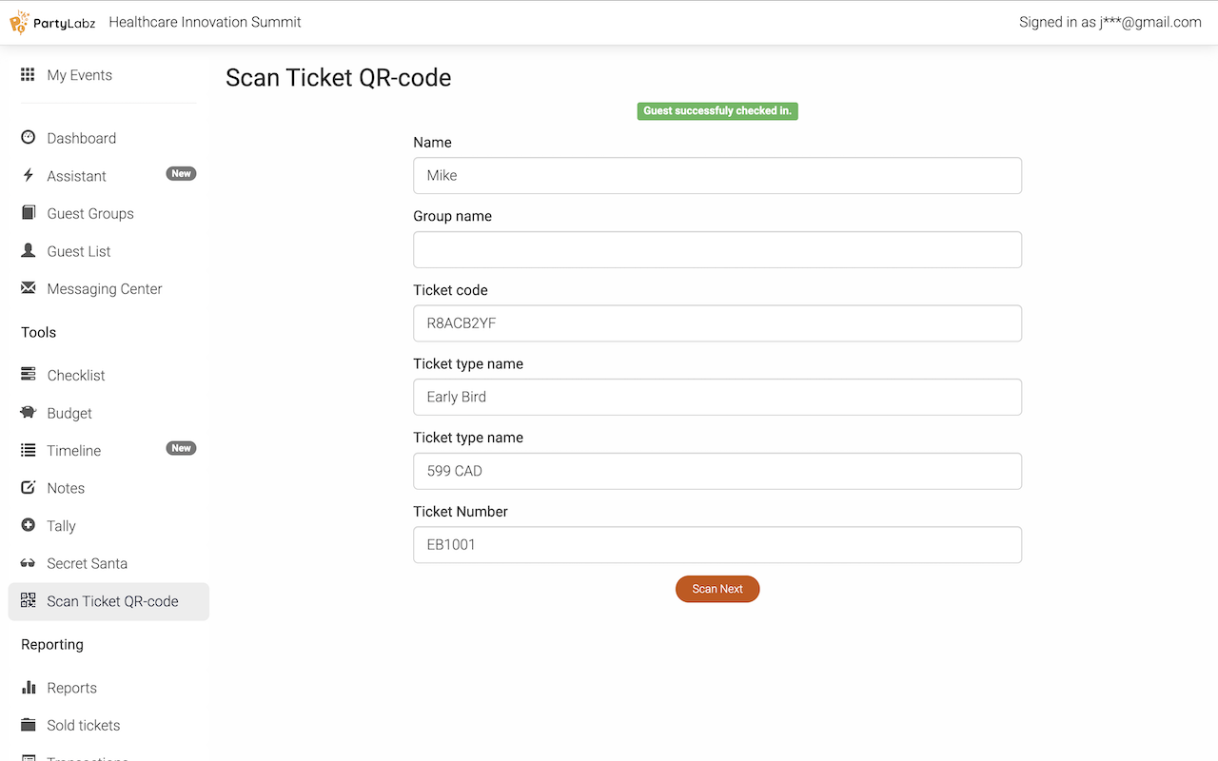The width and height of the screenshot is (1218, 761).
Task: Click the signed-in account email link
Action: tap(1110, 22)
